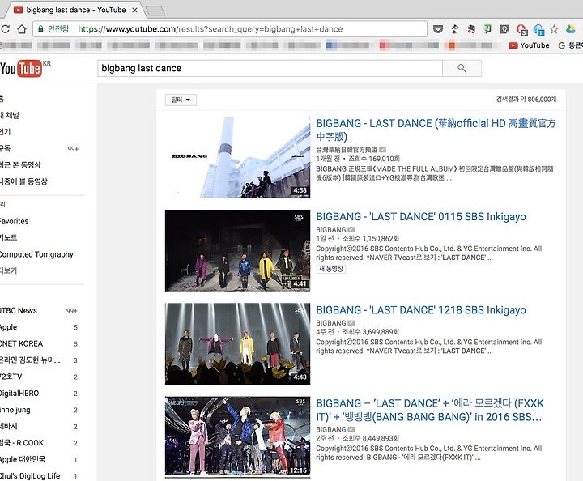Open thumbnail of the 0115 SBS Inkigayo video
The image size is (583, 481).
pos(237,250)
